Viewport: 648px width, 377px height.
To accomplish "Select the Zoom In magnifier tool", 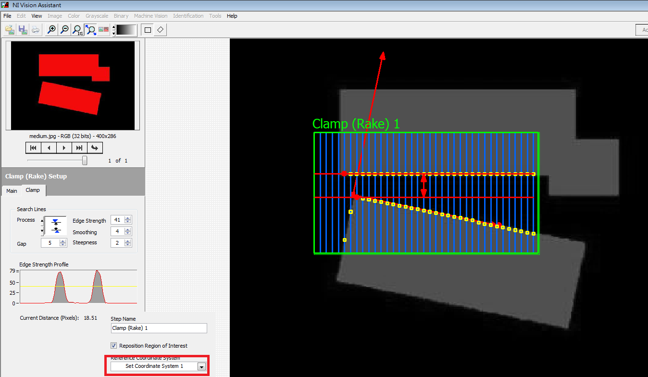I will (51, 30).
